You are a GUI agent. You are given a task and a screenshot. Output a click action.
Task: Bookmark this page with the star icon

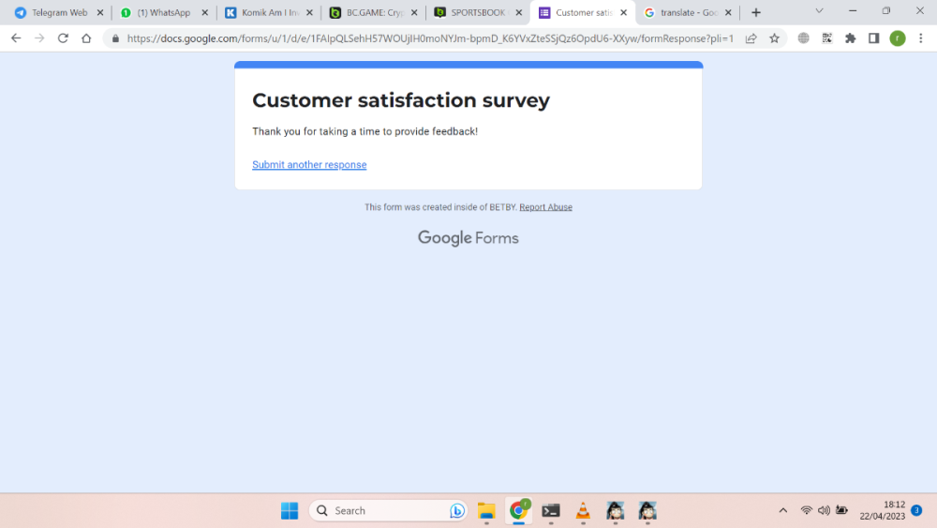pos(774,38)
